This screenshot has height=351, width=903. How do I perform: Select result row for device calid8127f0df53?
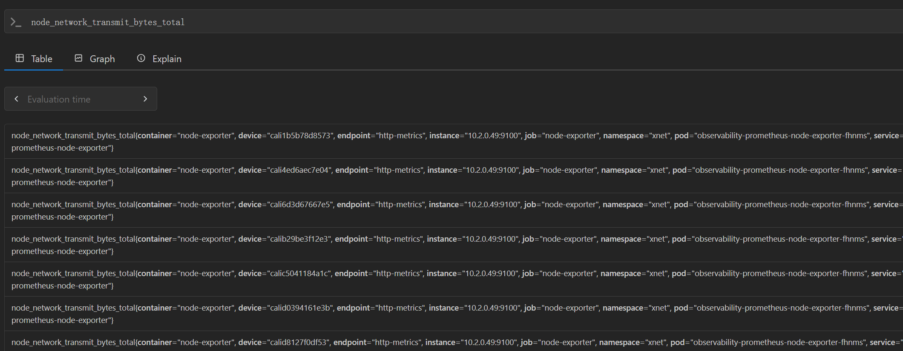tap(454, 342)
